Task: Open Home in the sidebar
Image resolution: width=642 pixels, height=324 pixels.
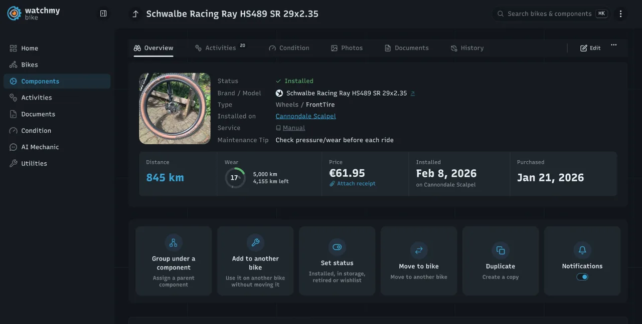Action: [57, 48]
